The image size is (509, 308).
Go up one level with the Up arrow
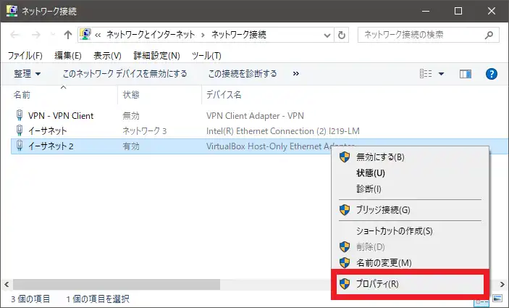click(x=67, y=35)
